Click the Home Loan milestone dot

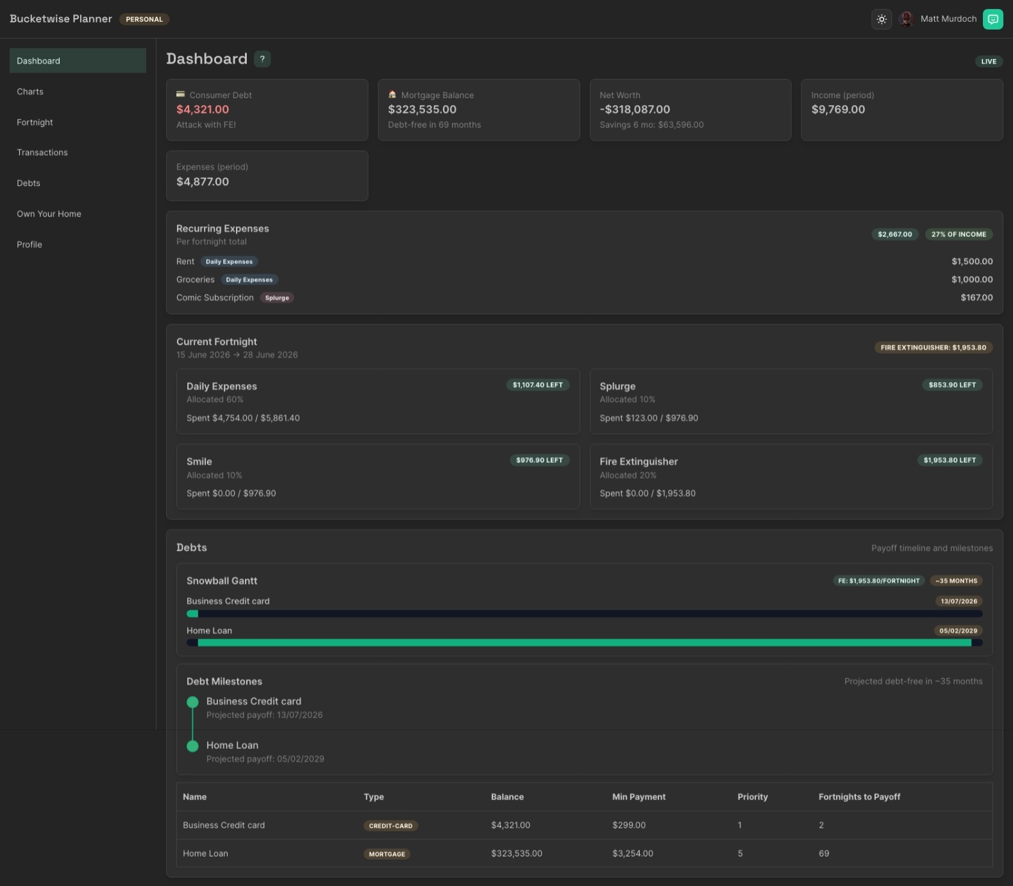pos(192,746)
